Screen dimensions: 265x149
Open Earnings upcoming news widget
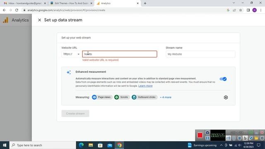202,145
